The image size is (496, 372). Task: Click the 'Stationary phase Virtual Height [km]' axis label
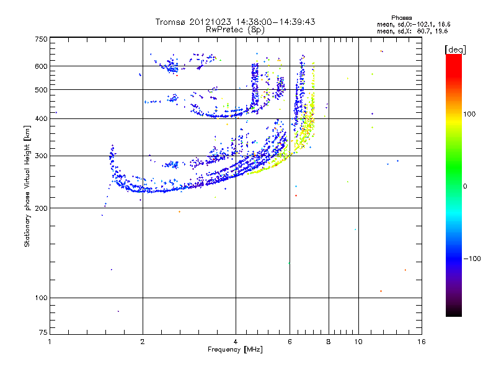click(27, 186)
